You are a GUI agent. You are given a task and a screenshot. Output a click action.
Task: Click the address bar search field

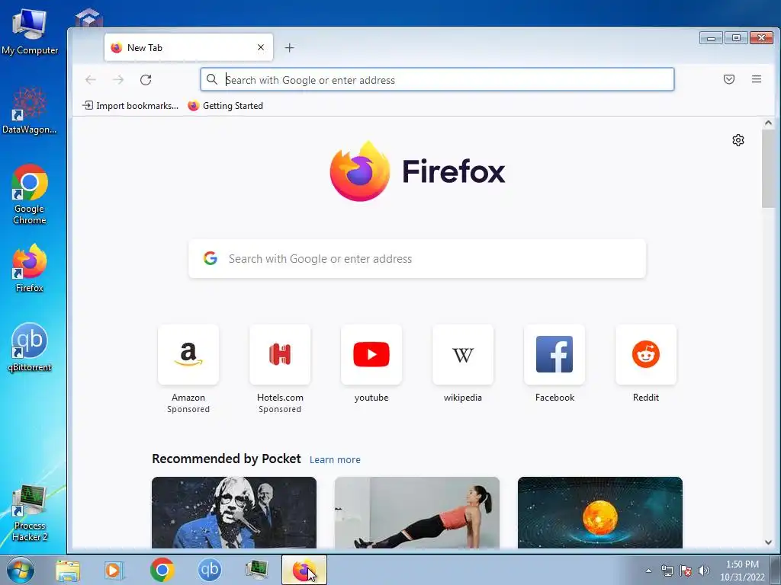(437, 79)
